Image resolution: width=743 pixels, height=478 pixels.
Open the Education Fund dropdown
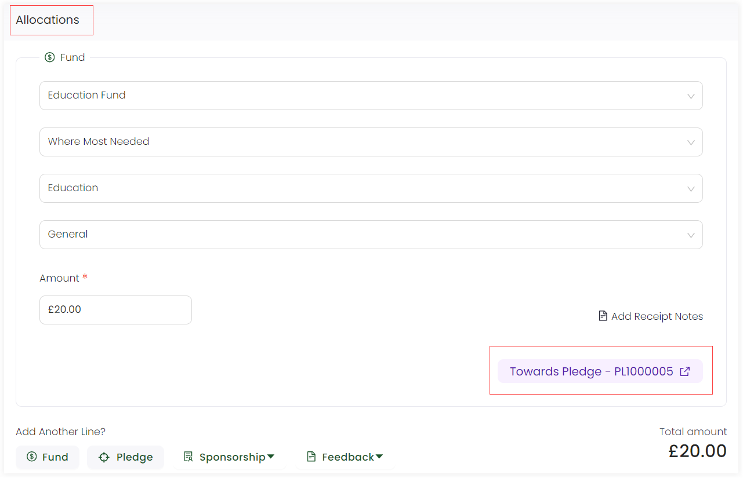(x=371, y=96)
